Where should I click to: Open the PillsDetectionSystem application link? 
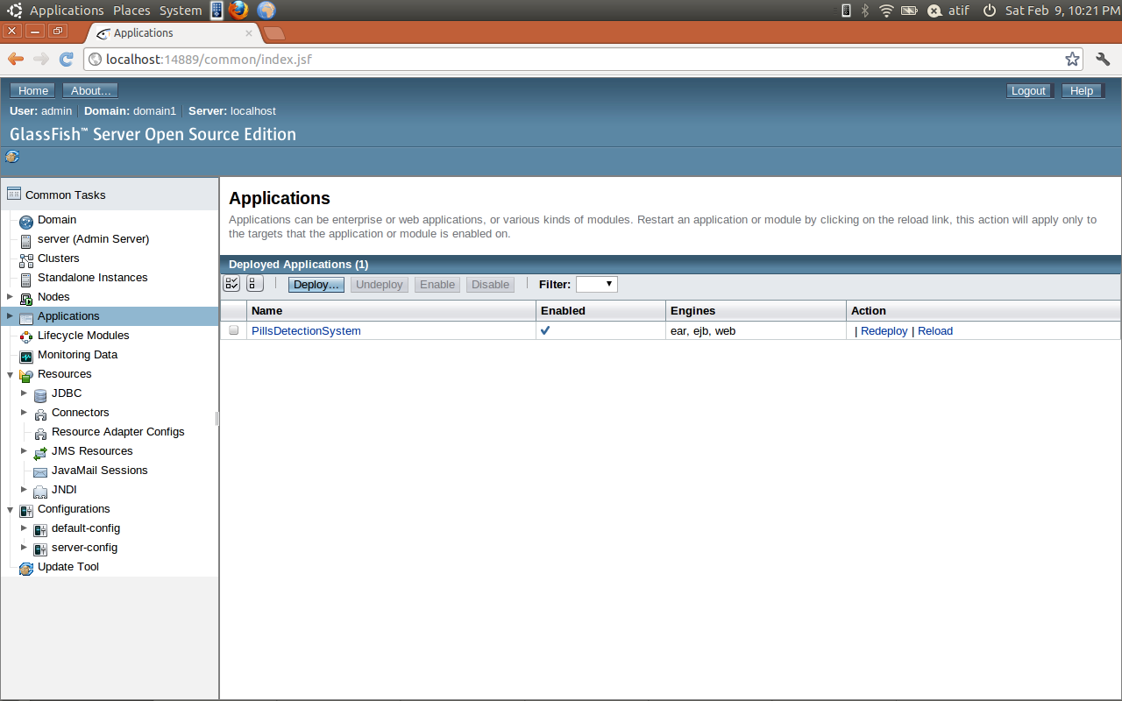306,330
